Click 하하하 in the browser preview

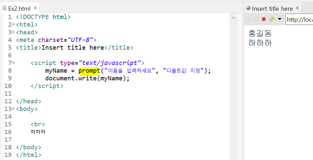[x=260, y=43]
